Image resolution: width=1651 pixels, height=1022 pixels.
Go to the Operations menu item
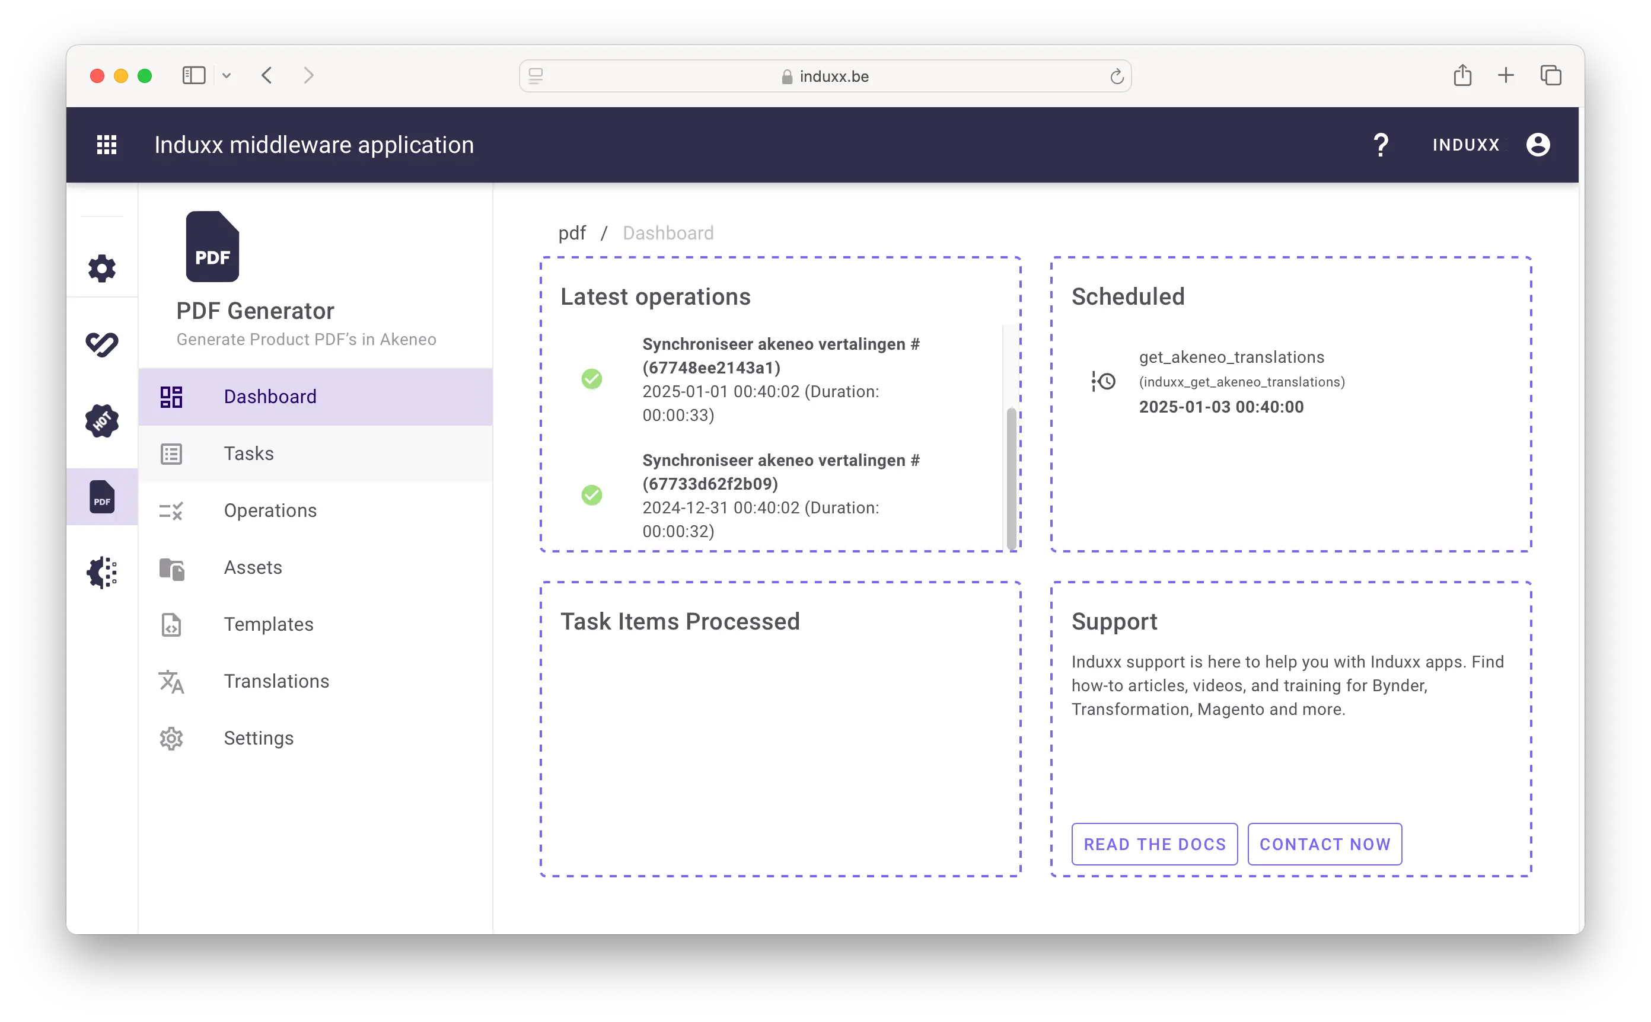coord(270,510)
